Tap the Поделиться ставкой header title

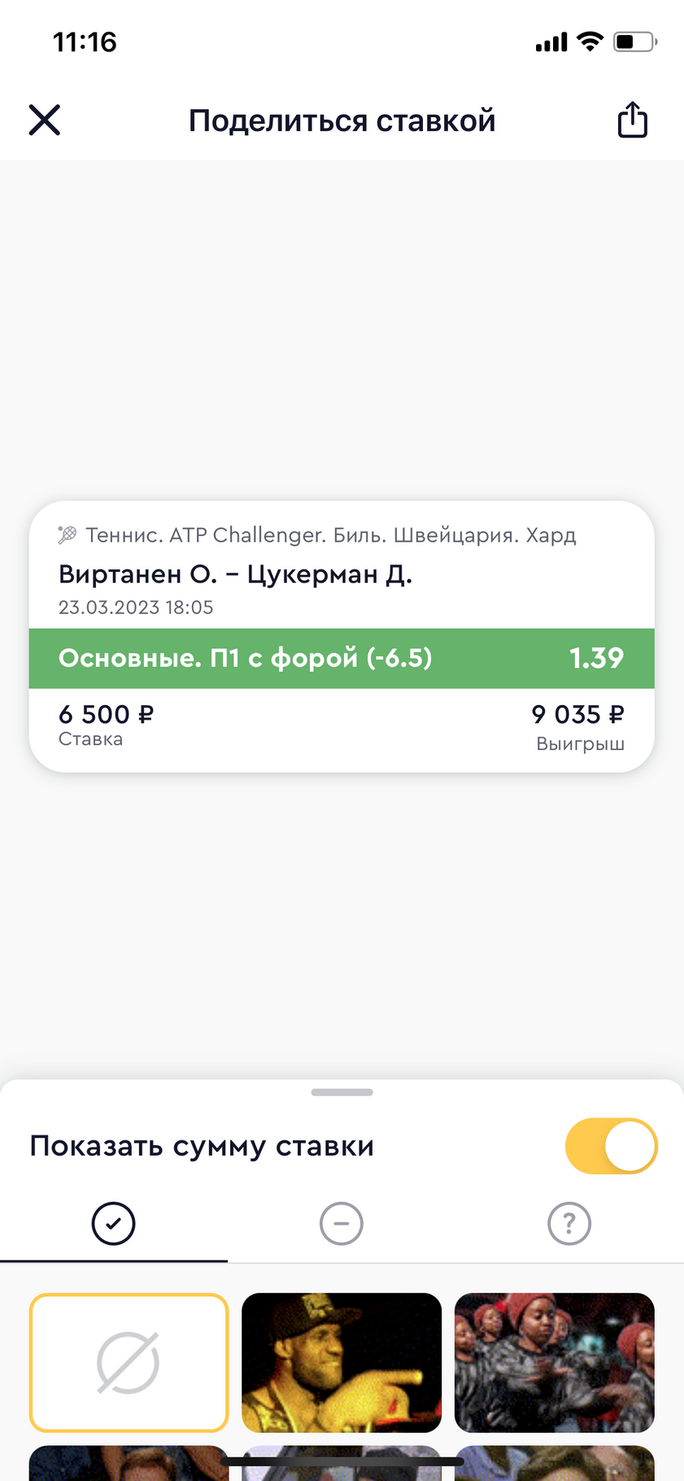coord(342,120)
